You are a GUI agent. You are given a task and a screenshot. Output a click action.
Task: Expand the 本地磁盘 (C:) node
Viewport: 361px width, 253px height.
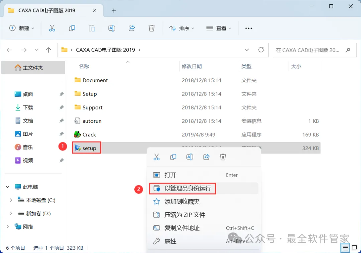[x=11, y=200]
